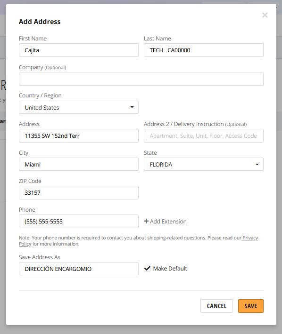Click the plus icon for Add Extension
Screen dimensions: 282x334
coord(146,221)
